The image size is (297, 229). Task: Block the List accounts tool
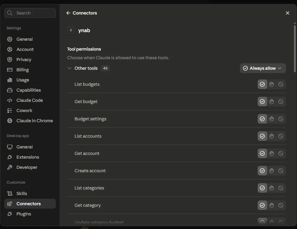pyautogui.click(x=281, y=136)
